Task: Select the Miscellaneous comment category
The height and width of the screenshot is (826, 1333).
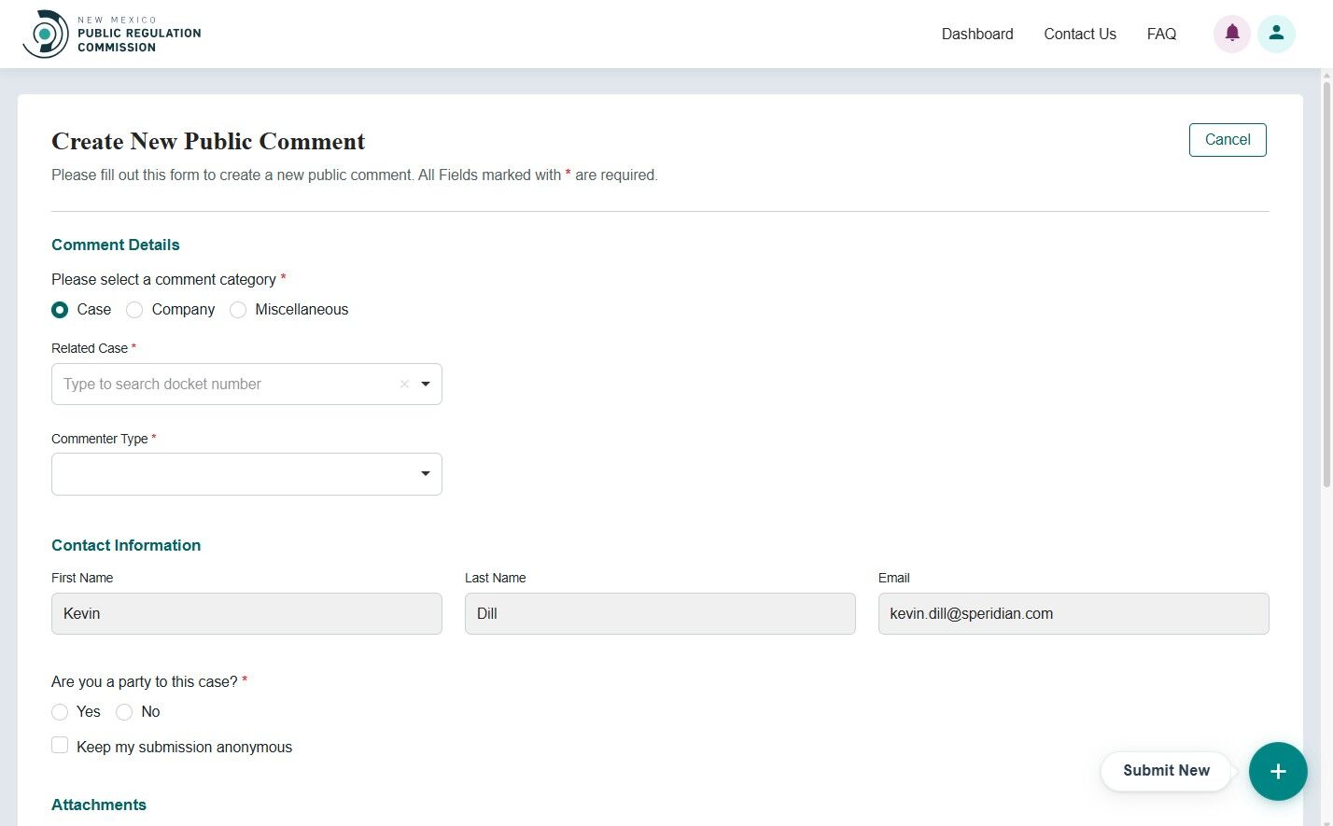Action: coord(238,309)
